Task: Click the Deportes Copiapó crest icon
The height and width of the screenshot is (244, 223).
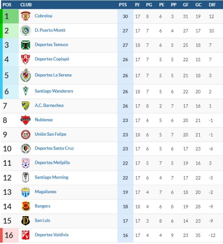Action: (x=25, y=59)
